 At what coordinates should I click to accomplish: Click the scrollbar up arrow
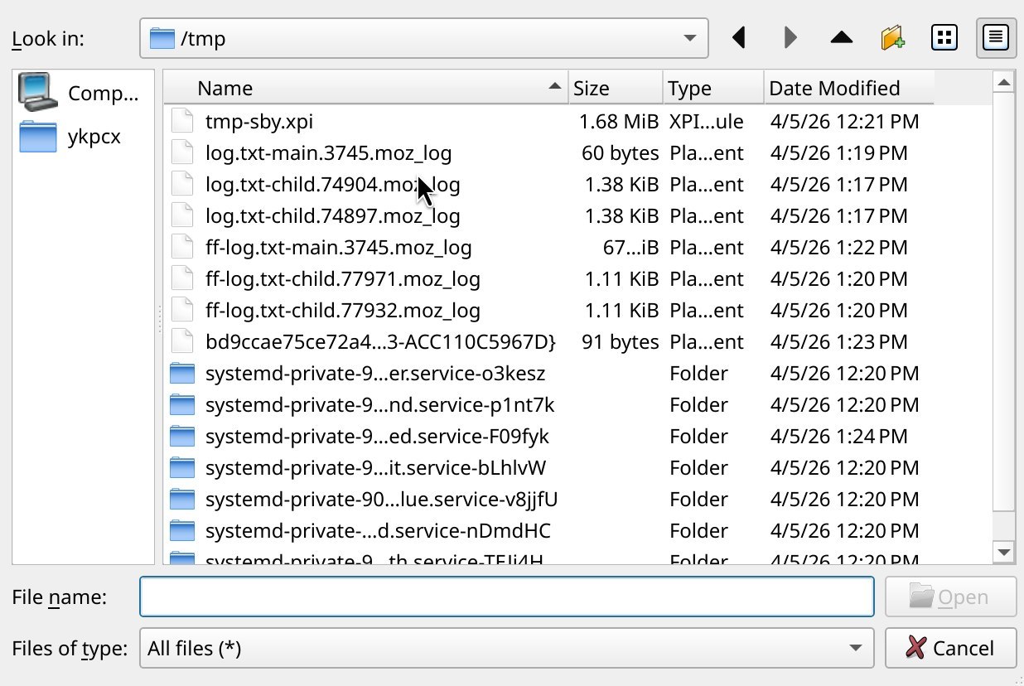pyautogui.click(x=1004, y=82)
